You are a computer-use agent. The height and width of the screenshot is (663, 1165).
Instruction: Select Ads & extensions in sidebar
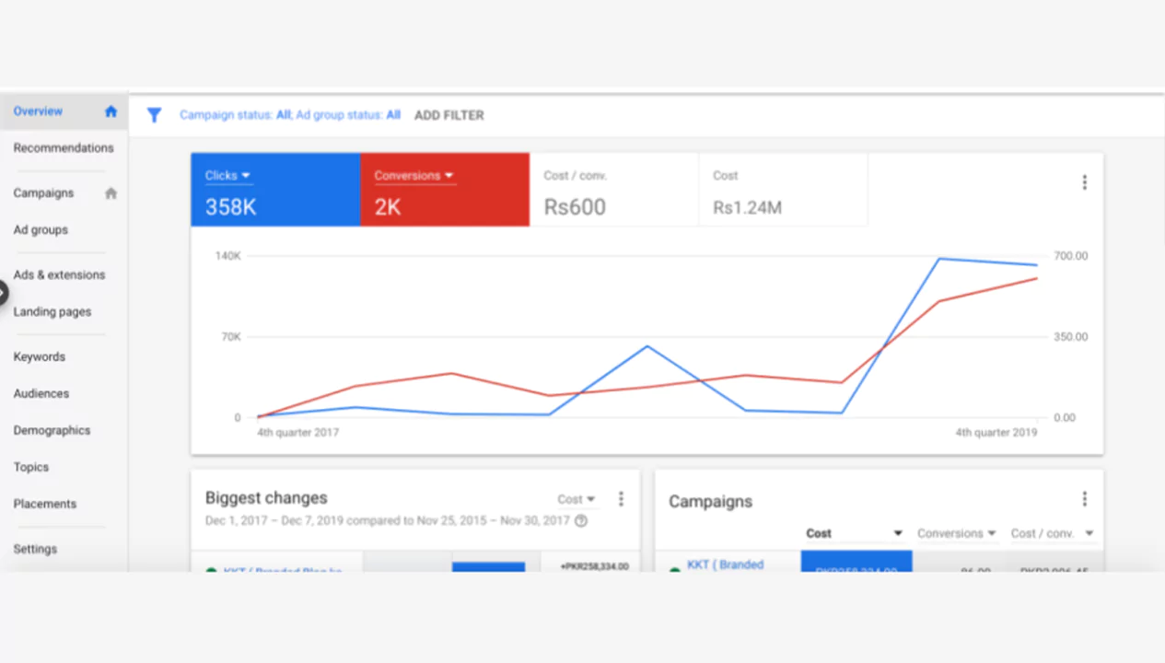click(59, 275)
